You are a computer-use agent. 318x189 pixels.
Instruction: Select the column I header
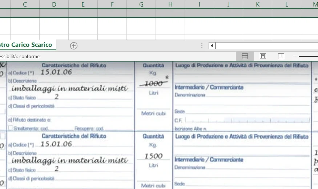tap(200, 4)
